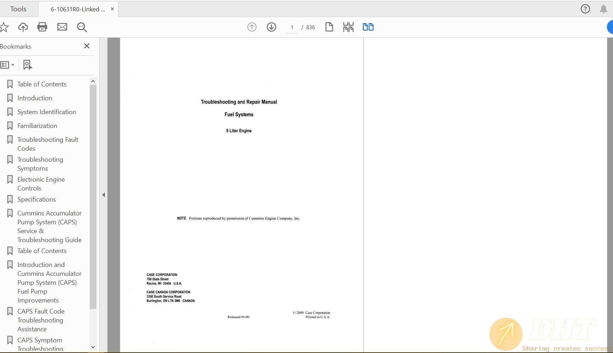Print the document with the printer icon
This screenshot has width=613, height=353.
tap(42, 27)
